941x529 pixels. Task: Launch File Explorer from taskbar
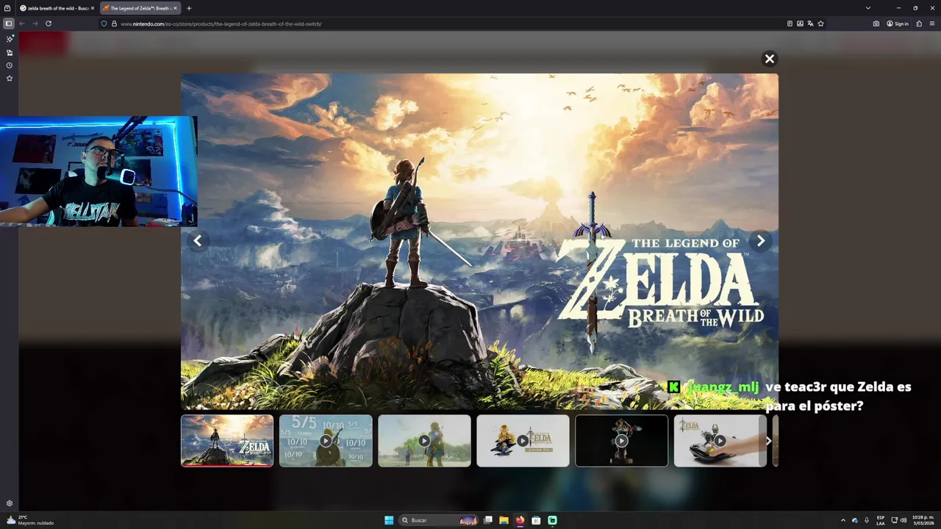coord(504,520)
